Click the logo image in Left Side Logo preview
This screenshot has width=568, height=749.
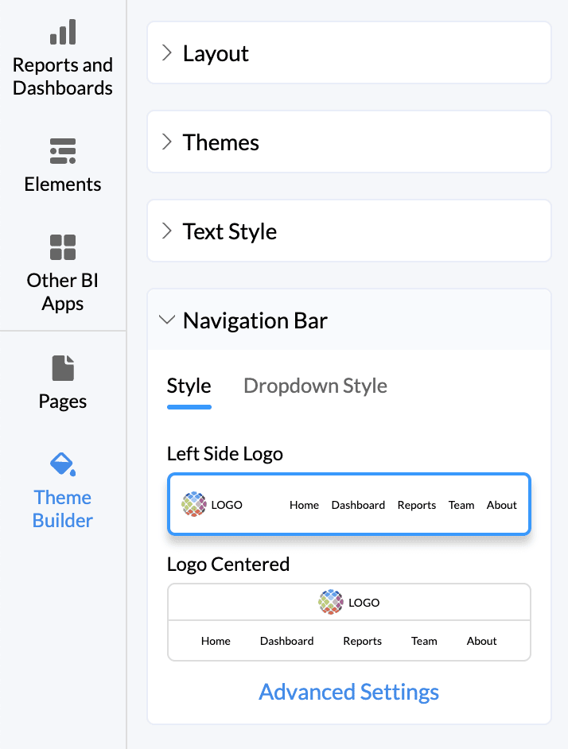(194, 504)
